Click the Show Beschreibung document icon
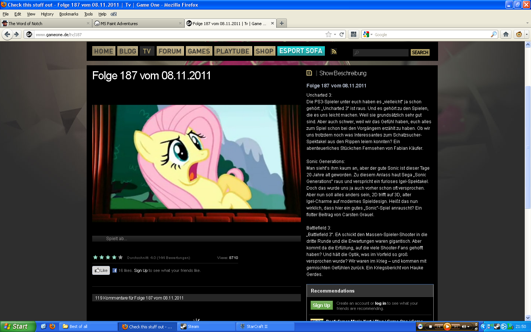 pyautogui.click(x=309, y=73)
